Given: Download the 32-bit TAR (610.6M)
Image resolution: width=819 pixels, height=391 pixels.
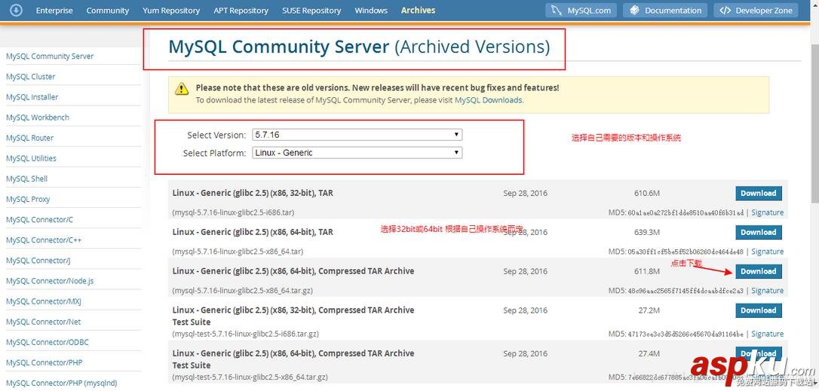Looking at the screenshot, I should click(759, 193).
